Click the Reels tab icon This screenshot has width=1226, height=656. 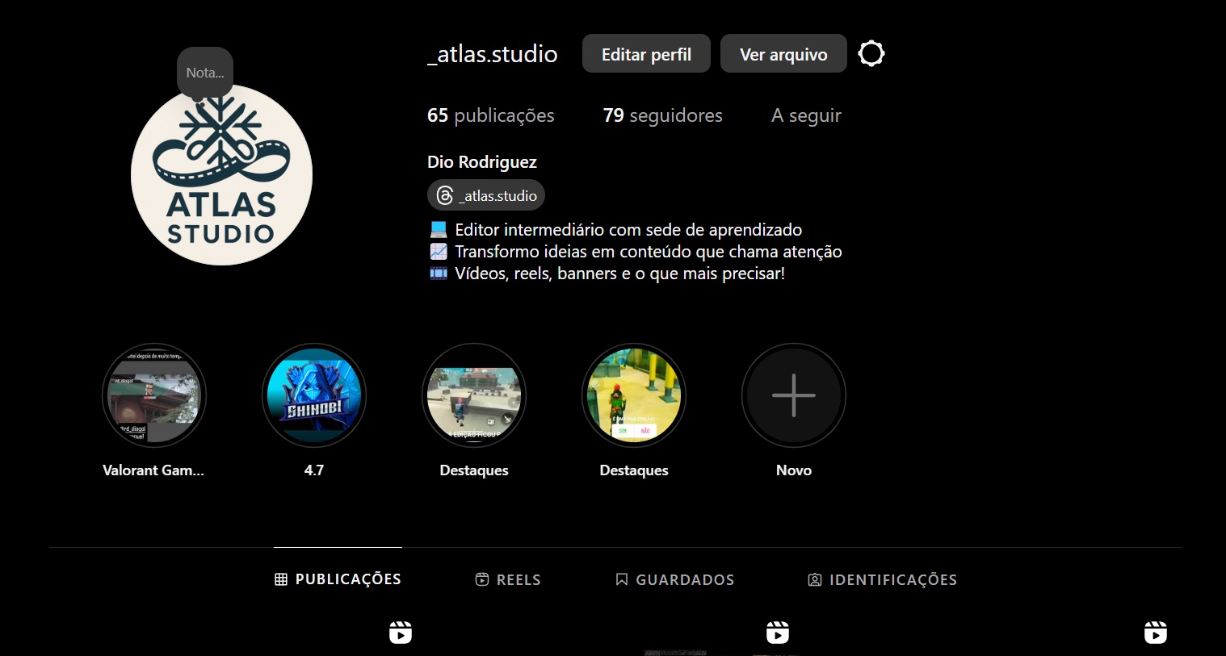[x=482, y=579]
